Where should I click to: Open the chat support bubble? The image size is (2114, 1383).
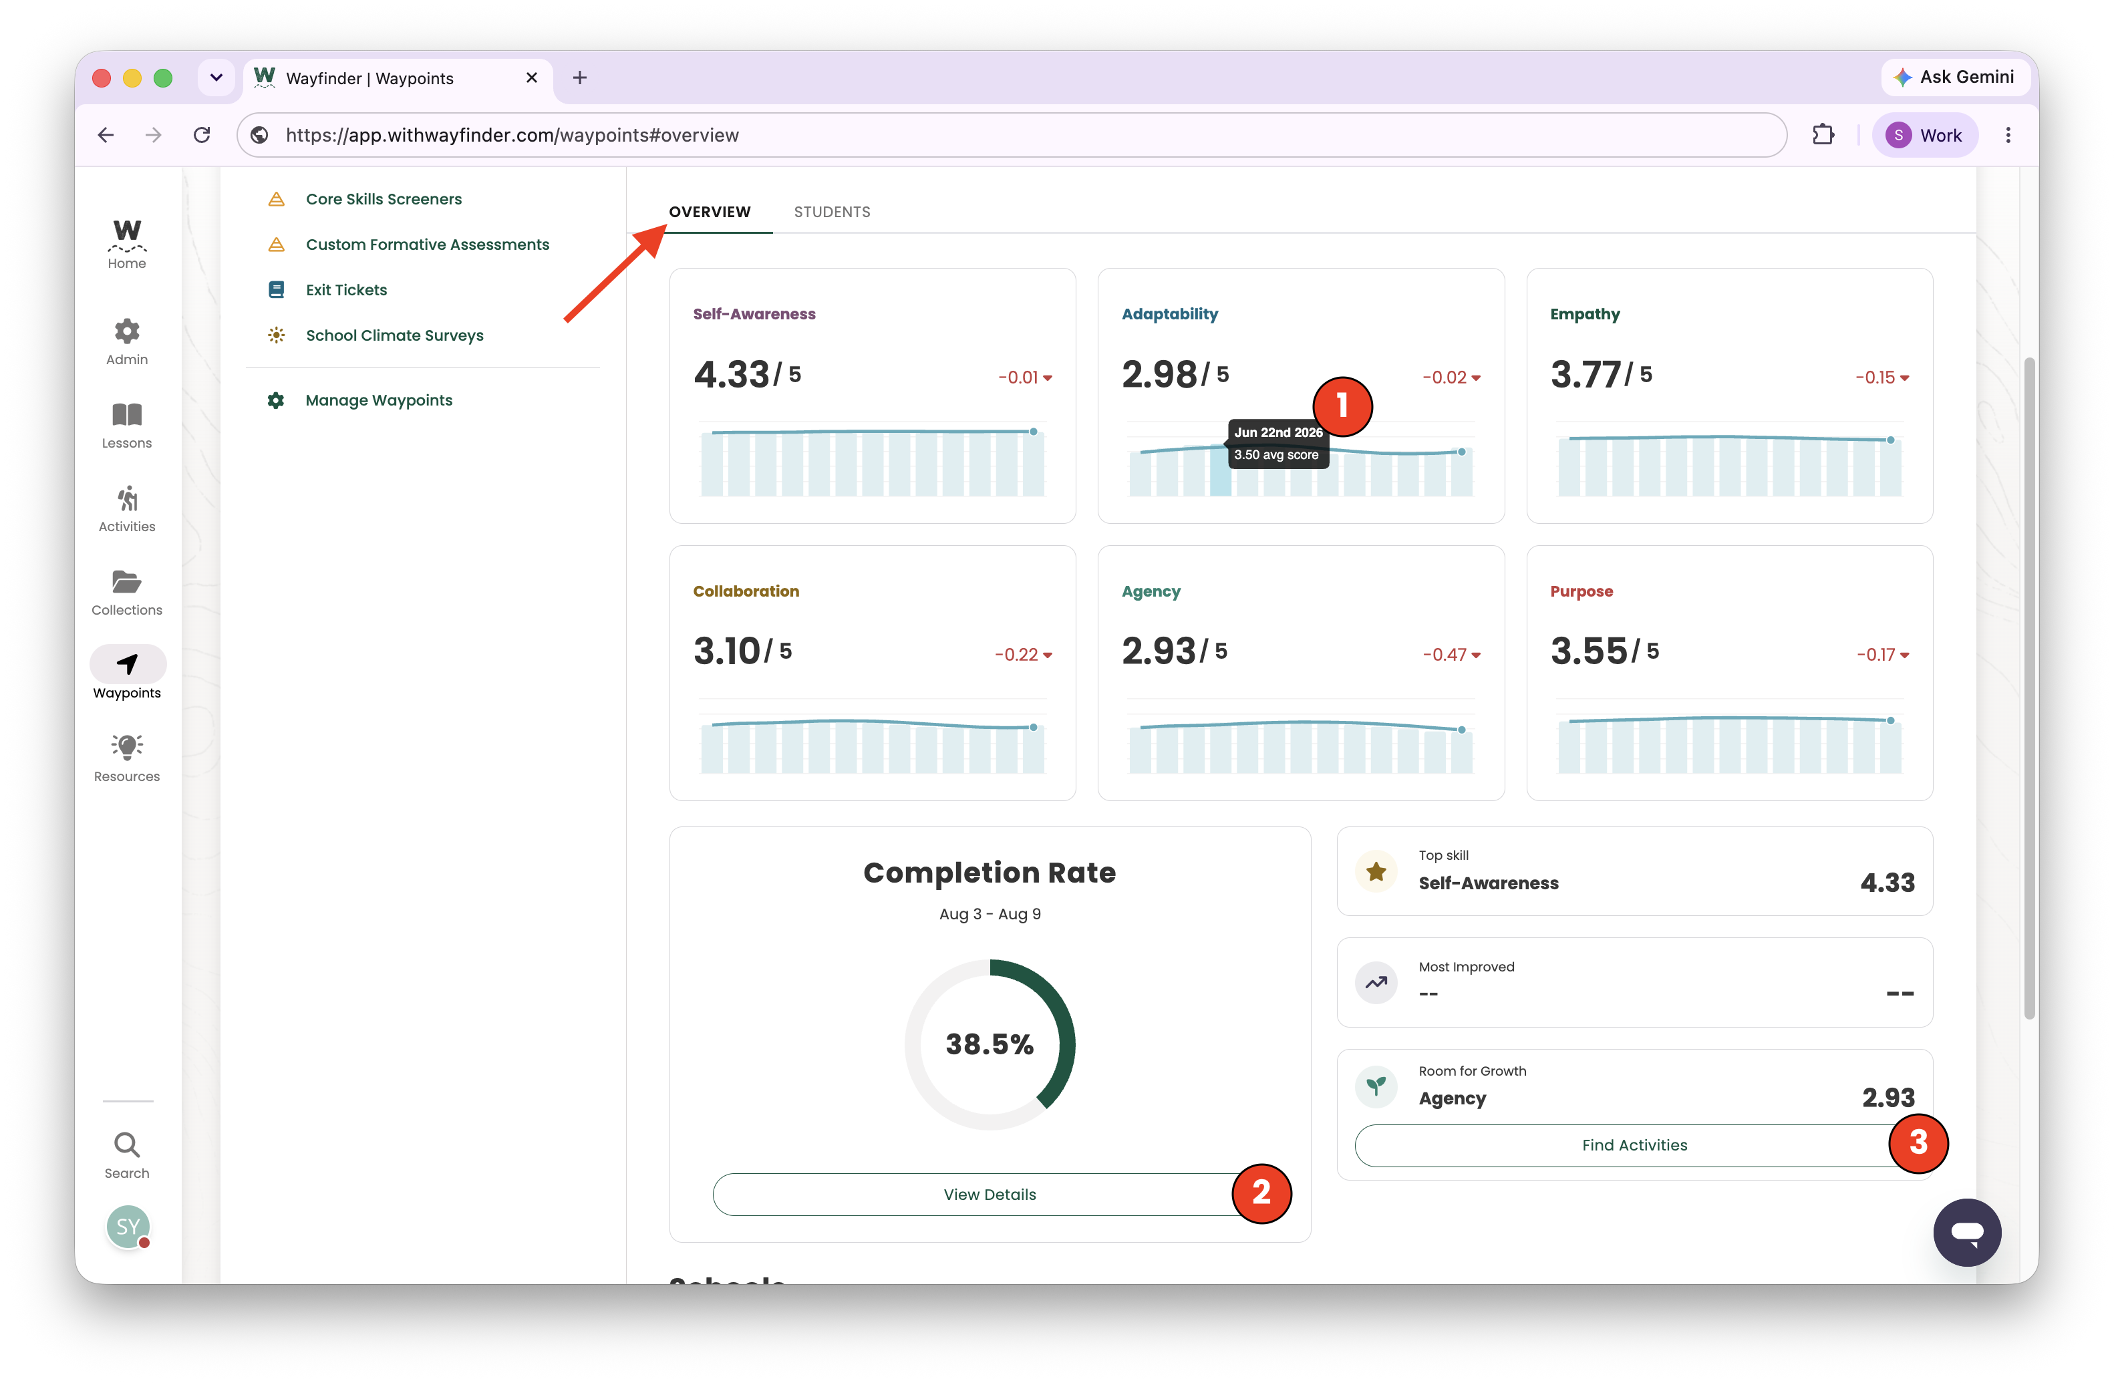[1966, 1231]
